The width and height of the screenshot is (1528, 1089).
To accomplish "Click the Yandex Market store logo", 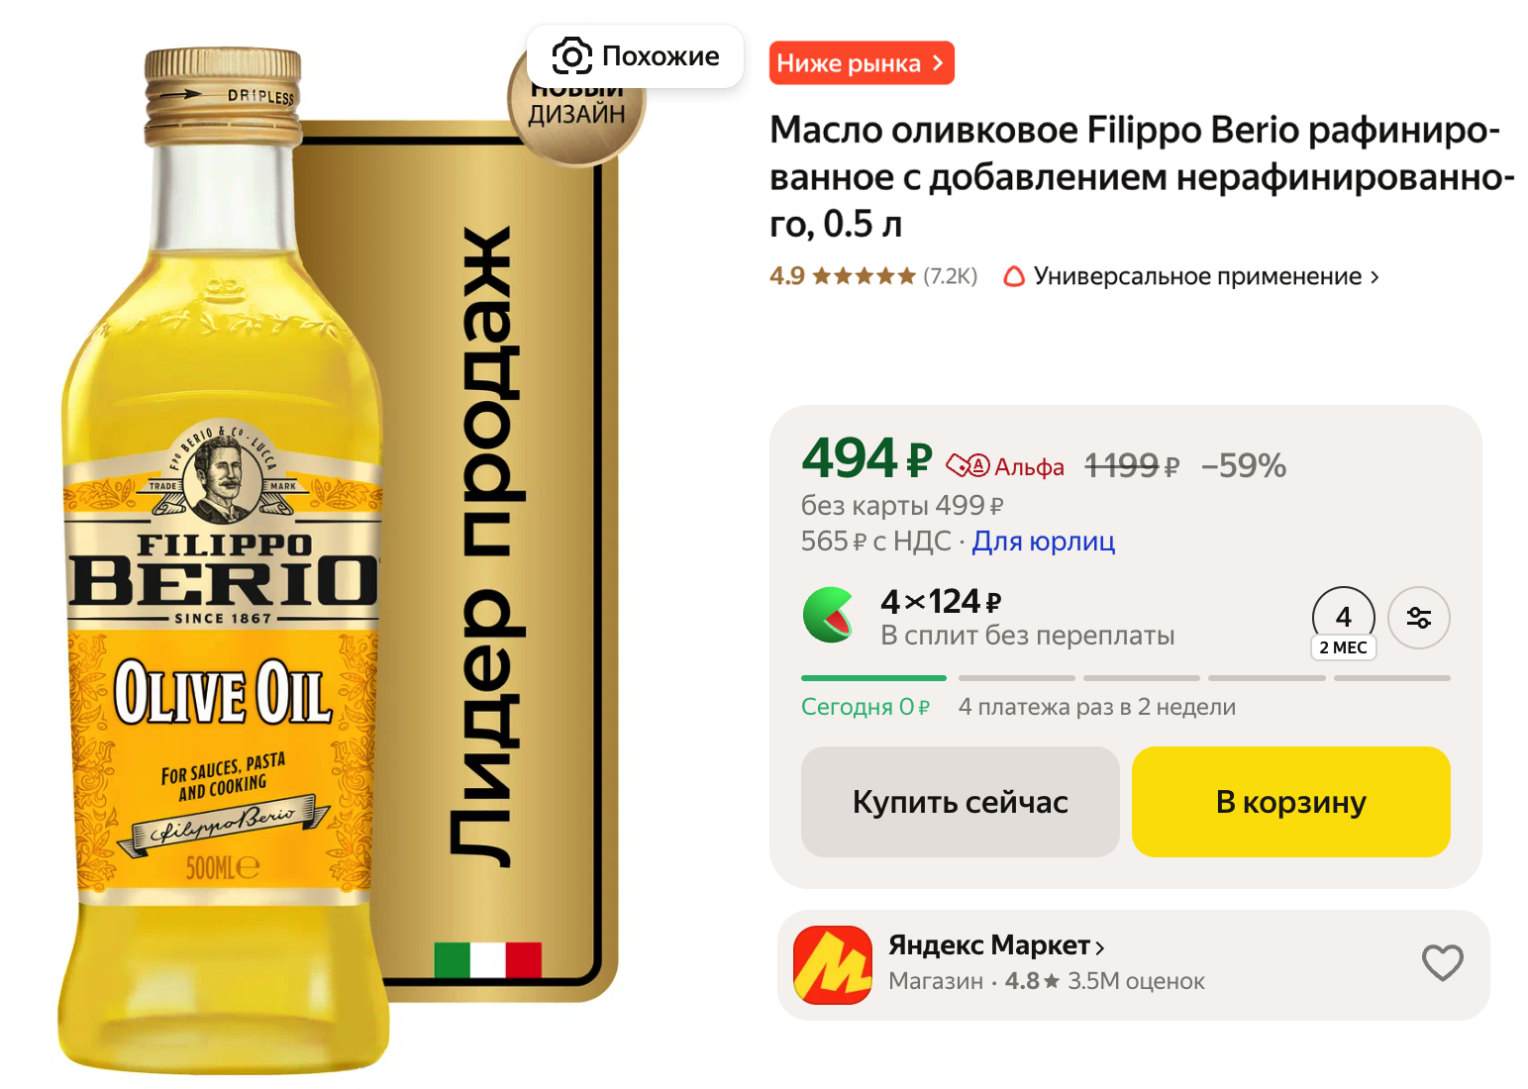I will tap(833, 965).
